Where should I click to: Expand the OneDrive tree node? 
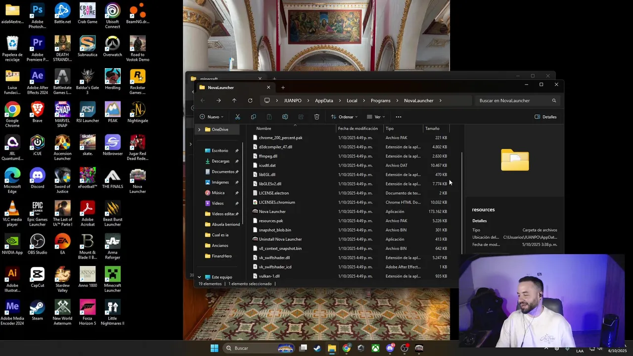click(199, 130)
